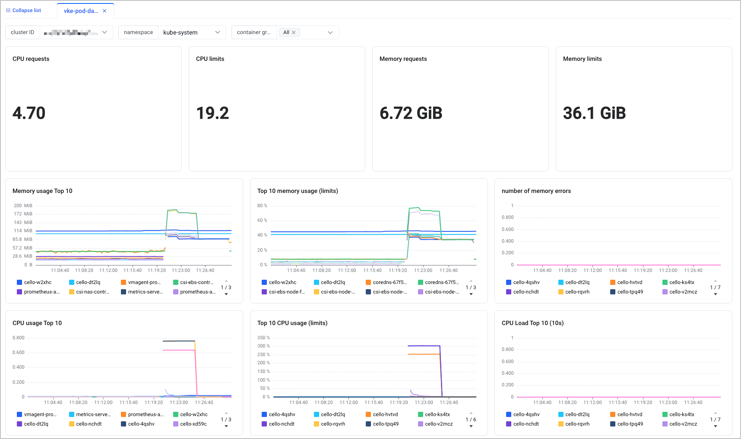Click the Collapse list icon
The height and width of the screenshot is (439, 741).
(8, 10)
